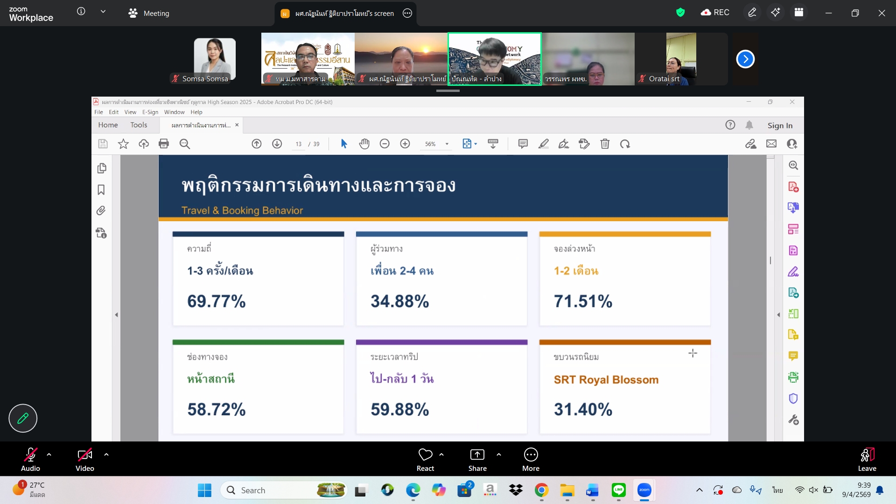
Task: Open the Acrobat bookmarks panel icon
Action: [101, 190]
